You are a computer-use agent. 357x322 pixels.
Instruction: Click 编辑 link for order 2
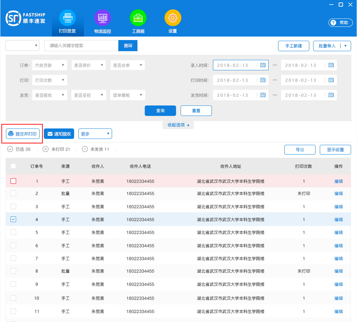coord(338,194)
